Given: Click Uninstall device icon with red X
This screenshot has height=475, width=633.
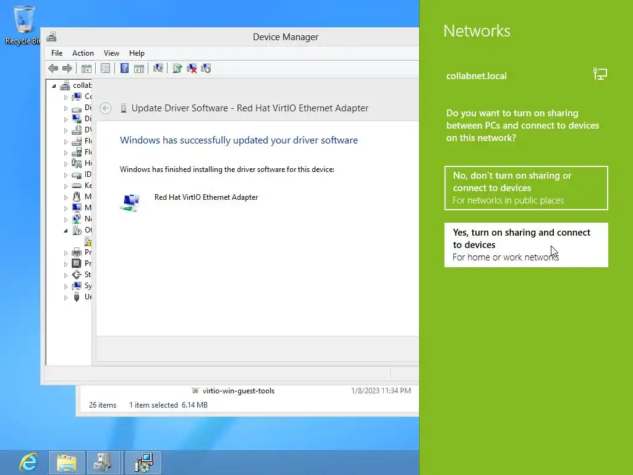Looking at the screenshot, I should (192, 68).
